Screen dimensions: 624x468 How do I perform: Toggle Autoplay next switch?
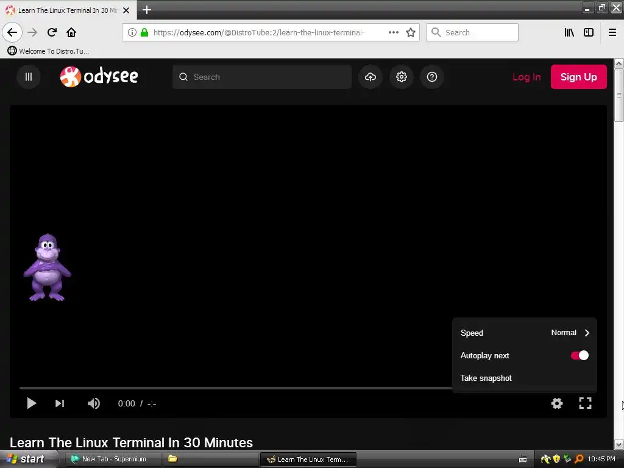click(x=580, y=355)
